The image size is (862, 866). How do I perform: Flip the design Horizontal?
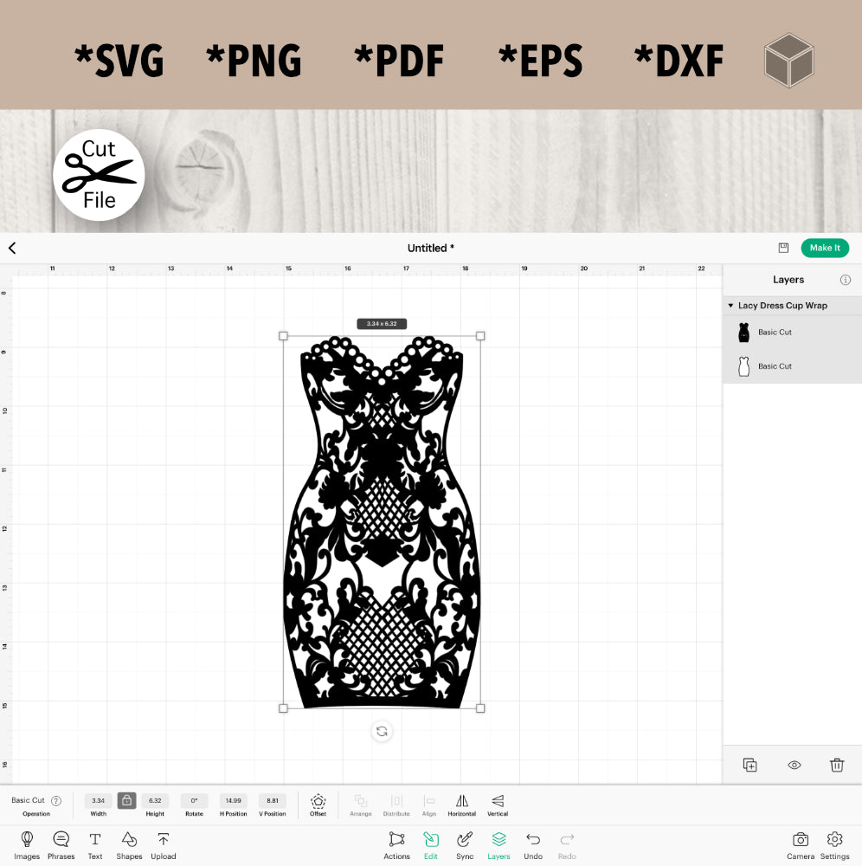click(x=462, y=805)
